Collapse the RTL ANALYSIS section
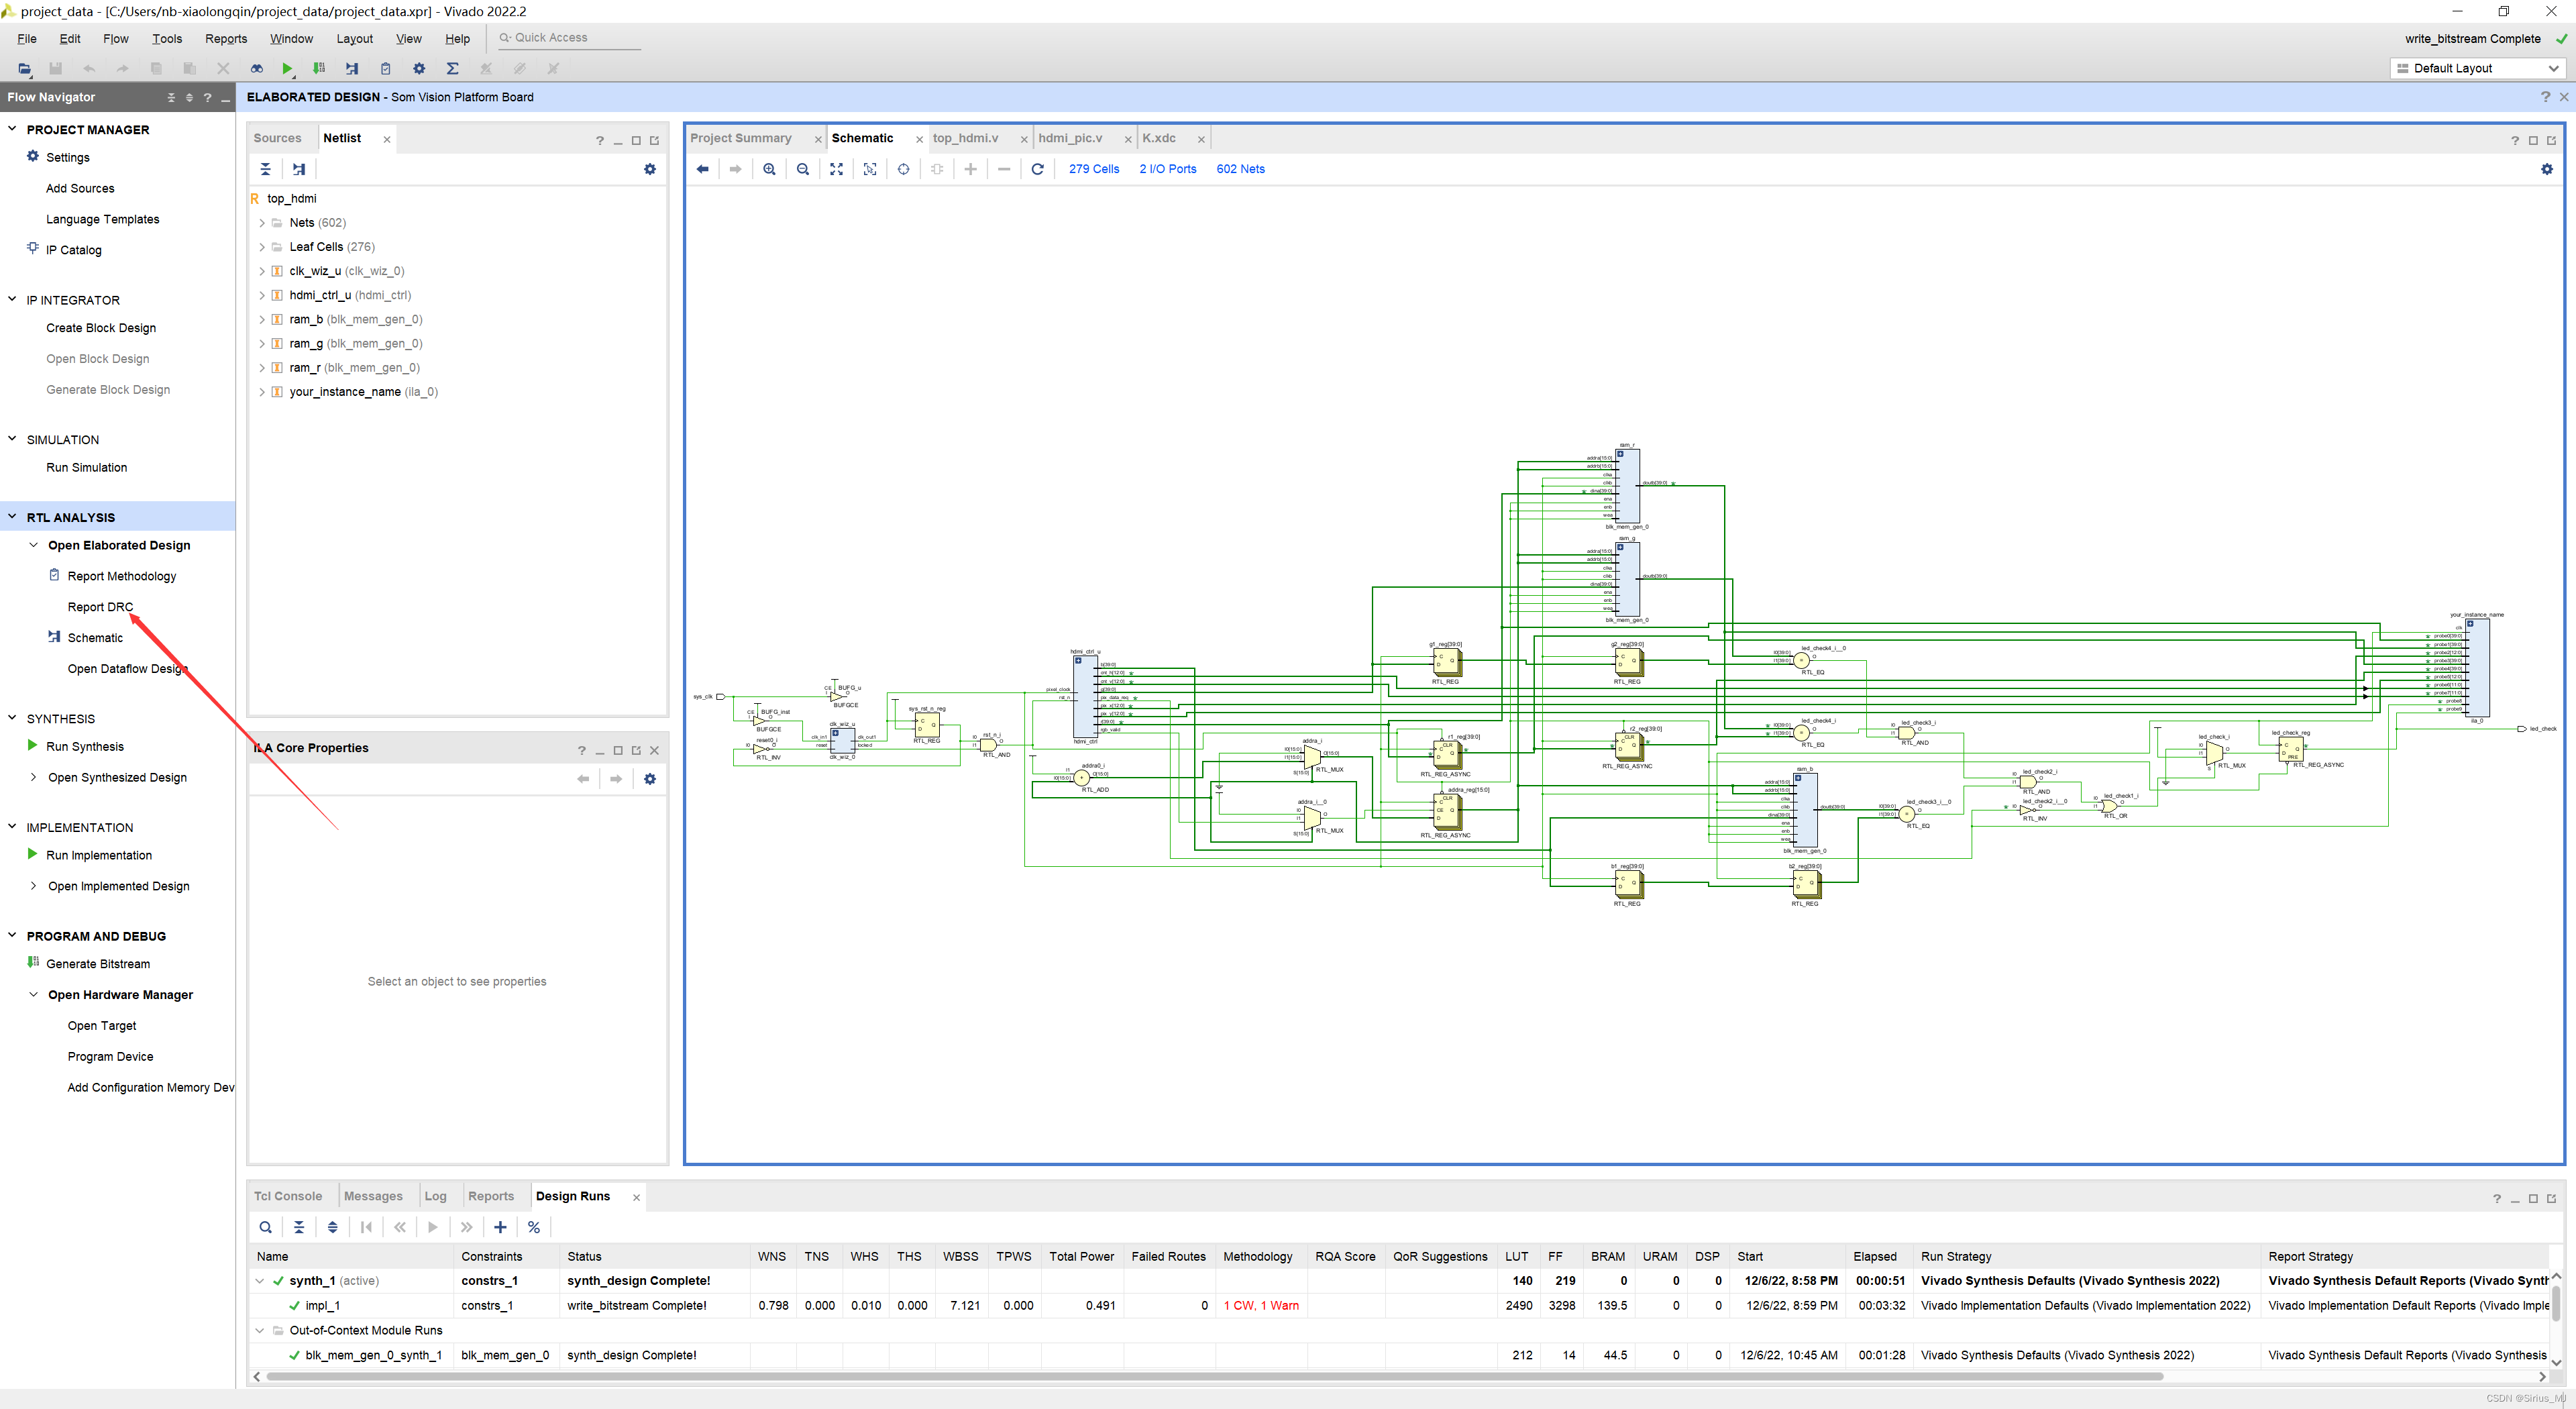Screen dimensions: 2576x1409 12,517
